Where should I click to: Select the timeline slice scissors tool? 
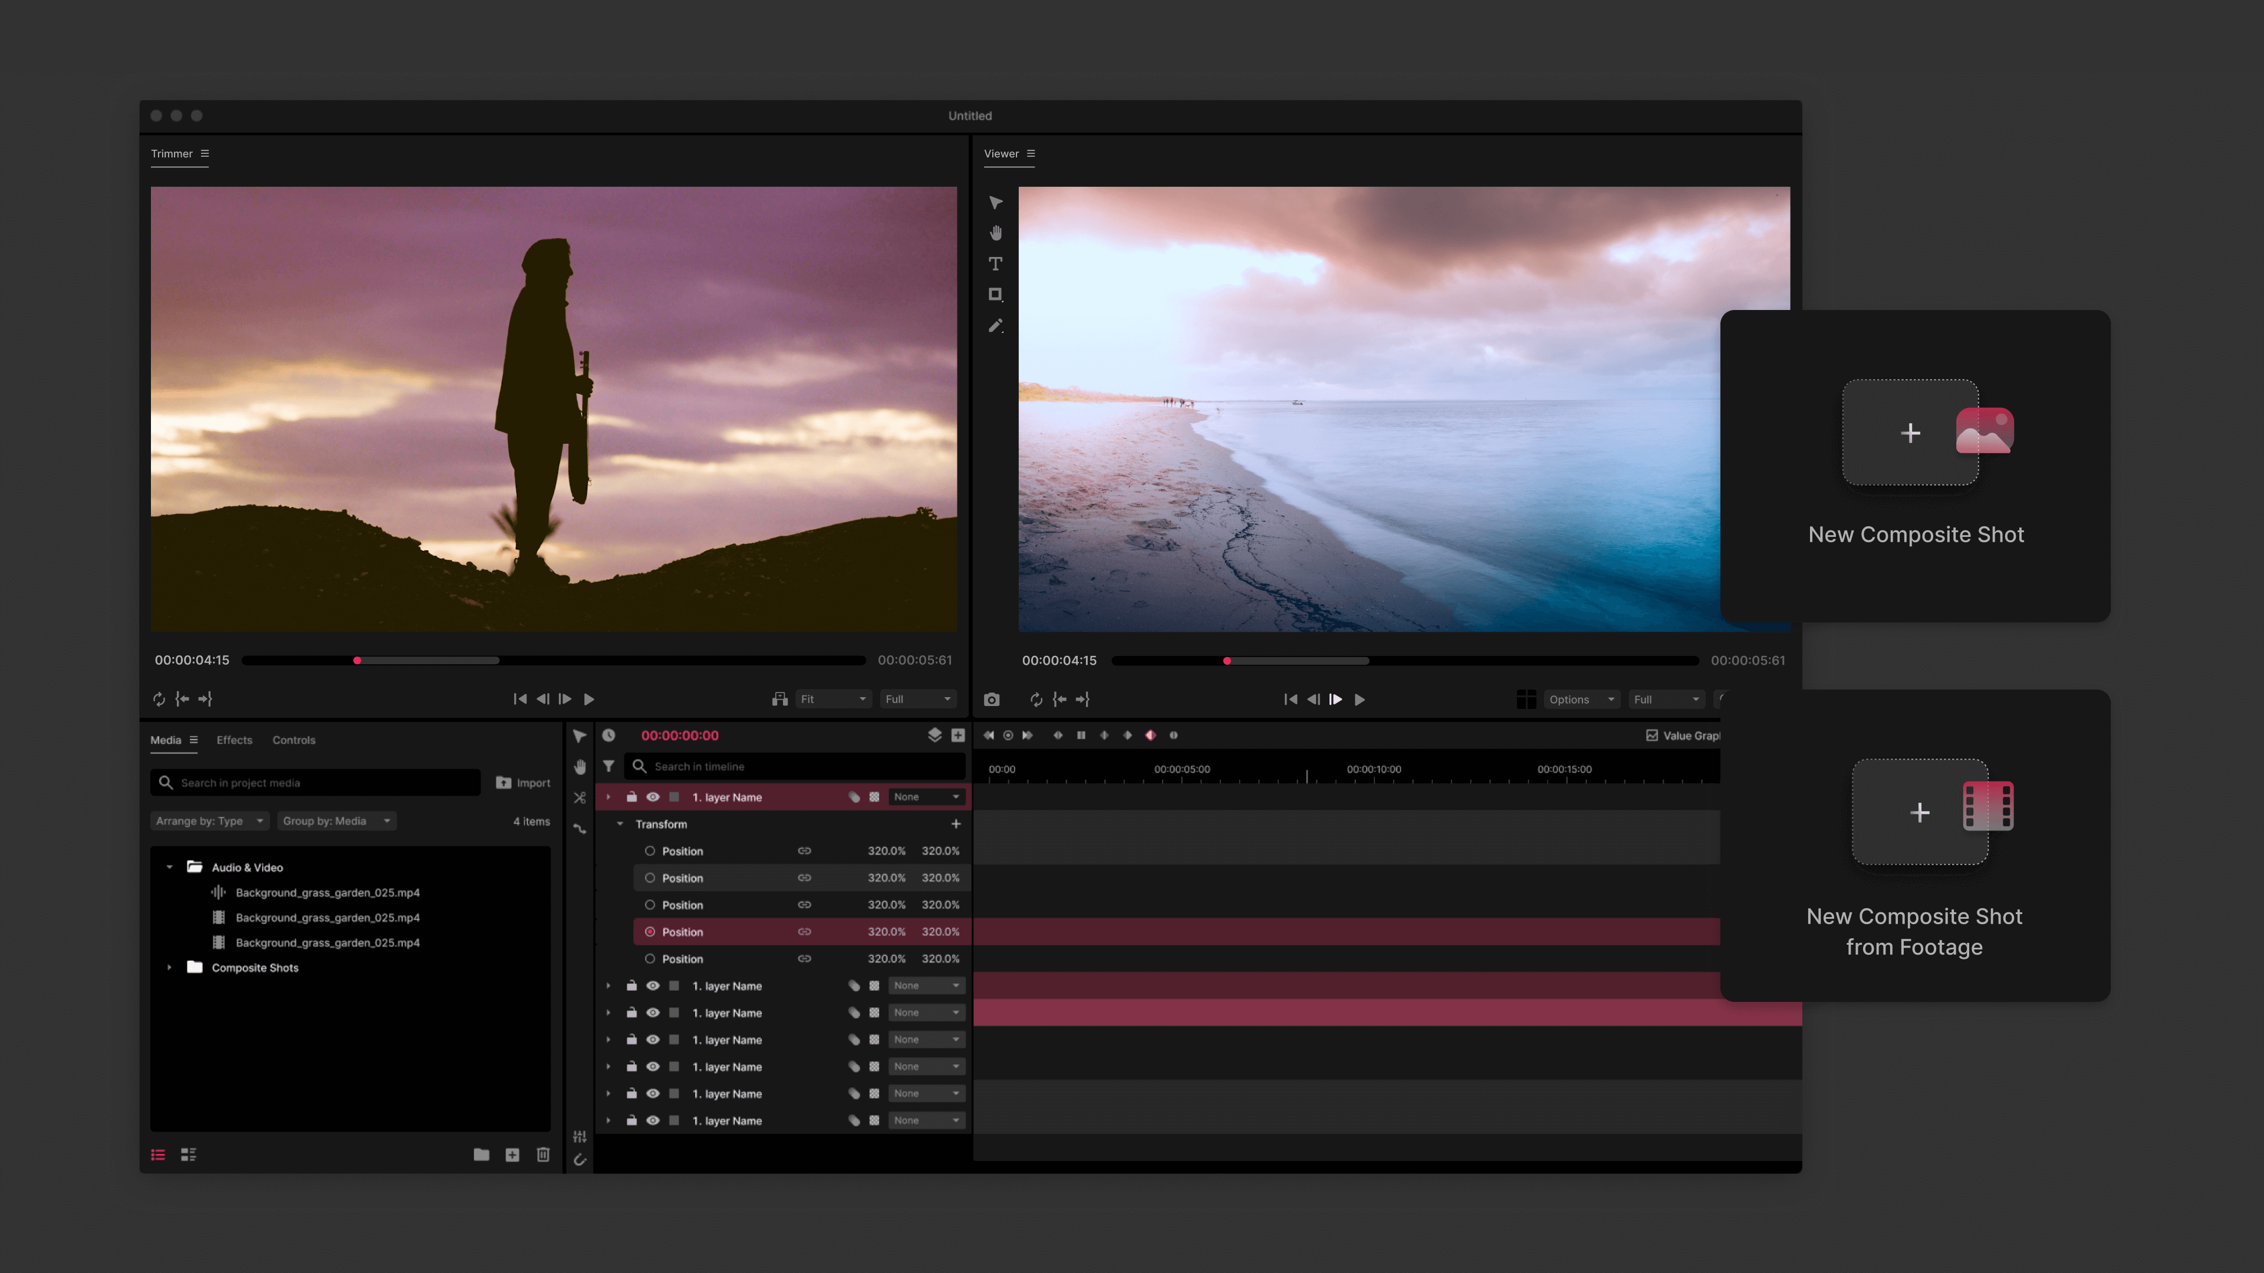point(579,798)
